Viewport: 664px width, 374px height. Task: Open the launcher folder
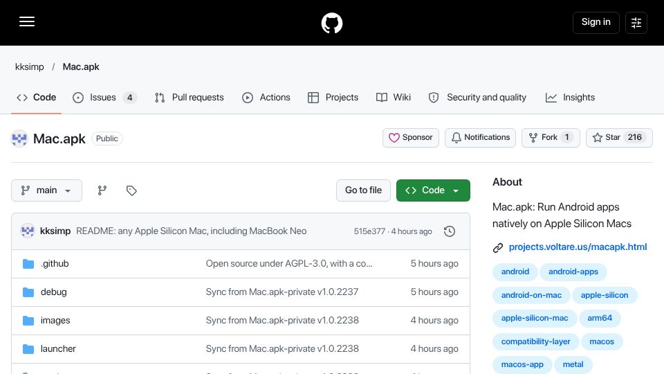pos(58,349)
